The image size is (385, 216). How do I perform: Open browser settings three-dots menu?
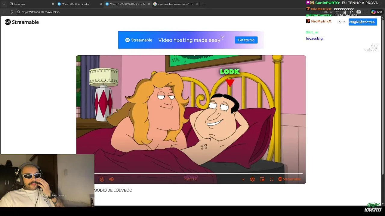(x=366, y=12)
